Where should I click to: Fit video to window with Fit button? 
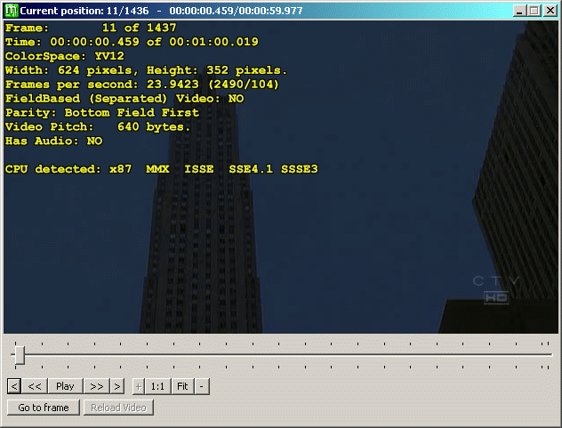[x=182, y=386]
